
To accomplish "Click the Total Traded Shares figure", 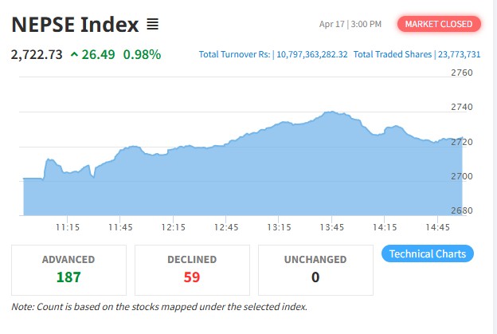I will click(460, 54).
